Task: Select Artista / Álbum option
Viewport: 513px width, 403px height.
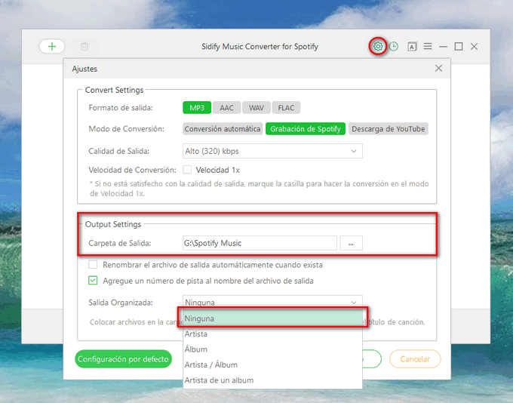Action: [x=272, y=365]
